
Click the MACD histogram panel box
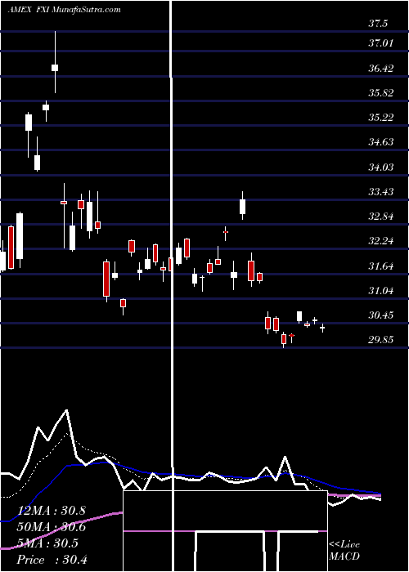click(x=225, y=531)
